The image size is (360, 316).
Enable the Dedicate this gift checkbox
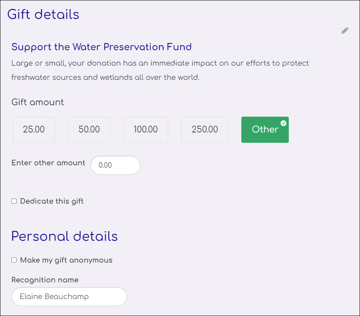[14, 201]
